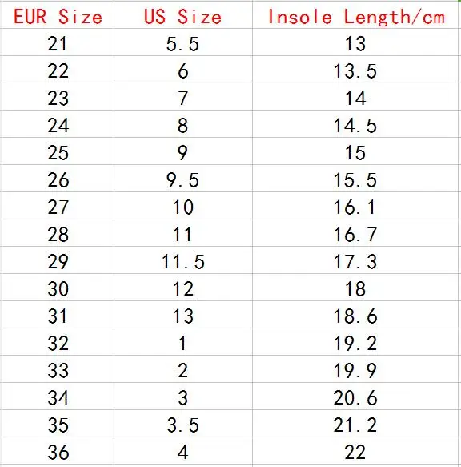Select the Insole Length/cm header cell

tap(355, 15)
